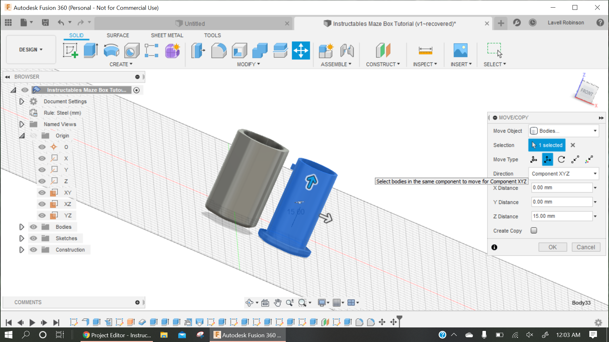Image resolution: width=609 pixels, height=342 pixels.
Task: Click the timeline position marker
Action: click(399, 321)
